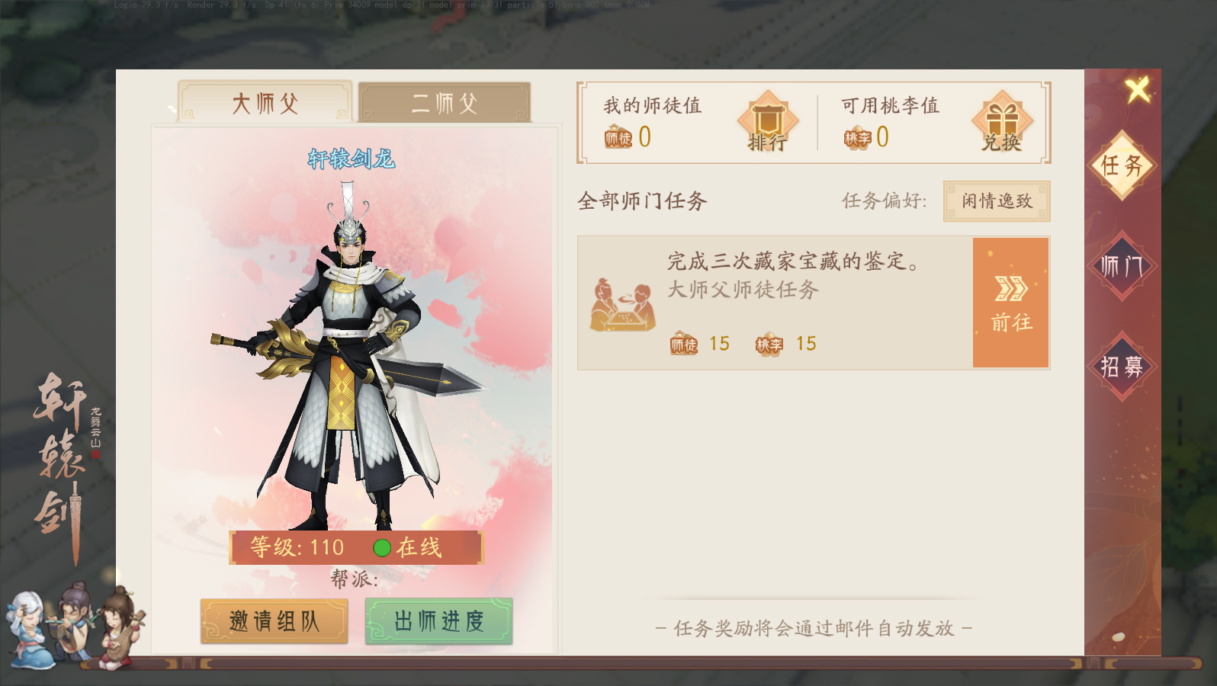
Task: Open the 兑换 gift exchange icon
Action: tap(1002, 121)
